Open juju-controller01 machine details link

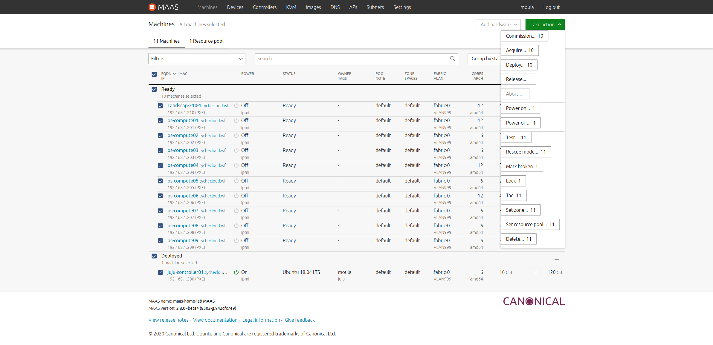197,272
